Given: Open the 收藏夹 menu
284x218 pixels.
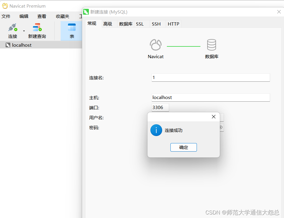Looking at the screenshot, I should (x=62, y=16).
